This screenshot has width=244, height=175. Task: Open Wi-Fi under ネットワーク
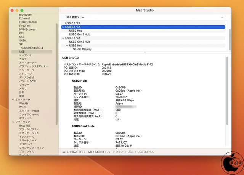point(23,107)
